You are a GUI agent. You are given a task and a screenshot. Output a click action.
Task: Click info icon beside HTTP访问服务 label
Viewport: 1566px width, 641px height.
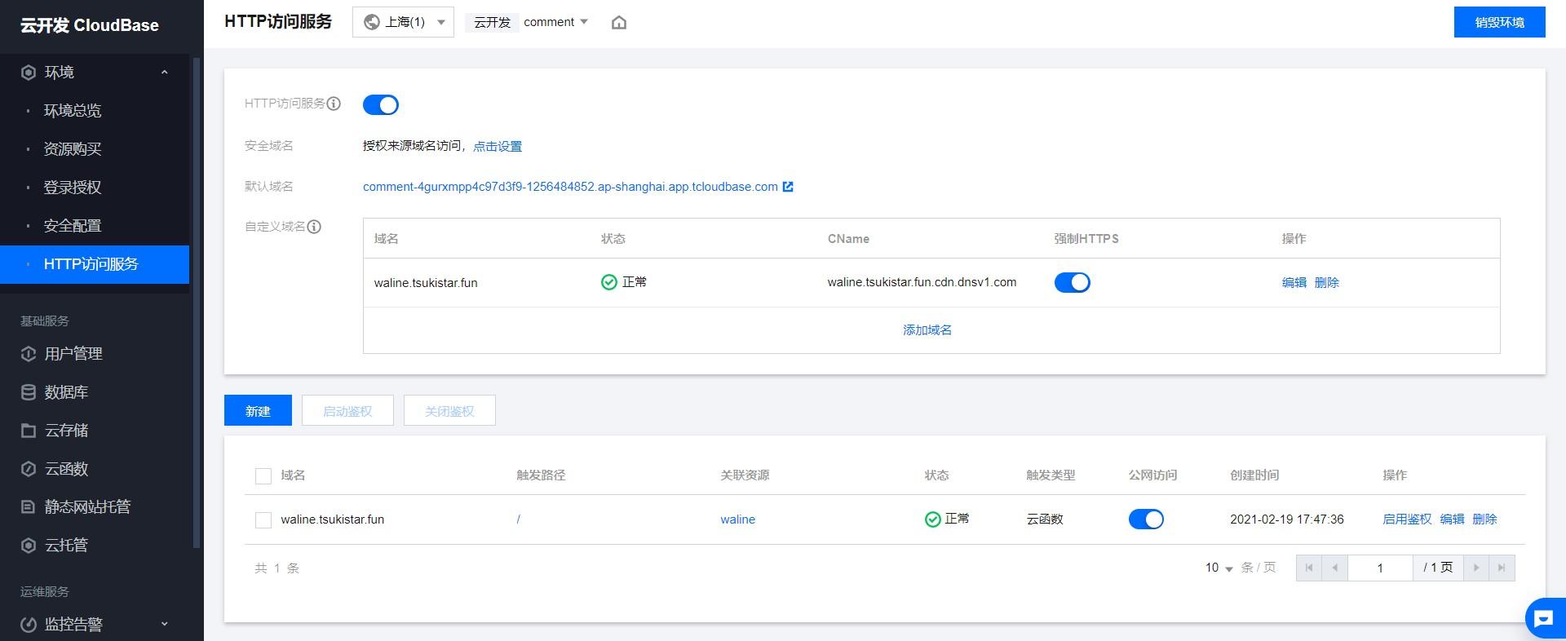click(x=334, y=104)
